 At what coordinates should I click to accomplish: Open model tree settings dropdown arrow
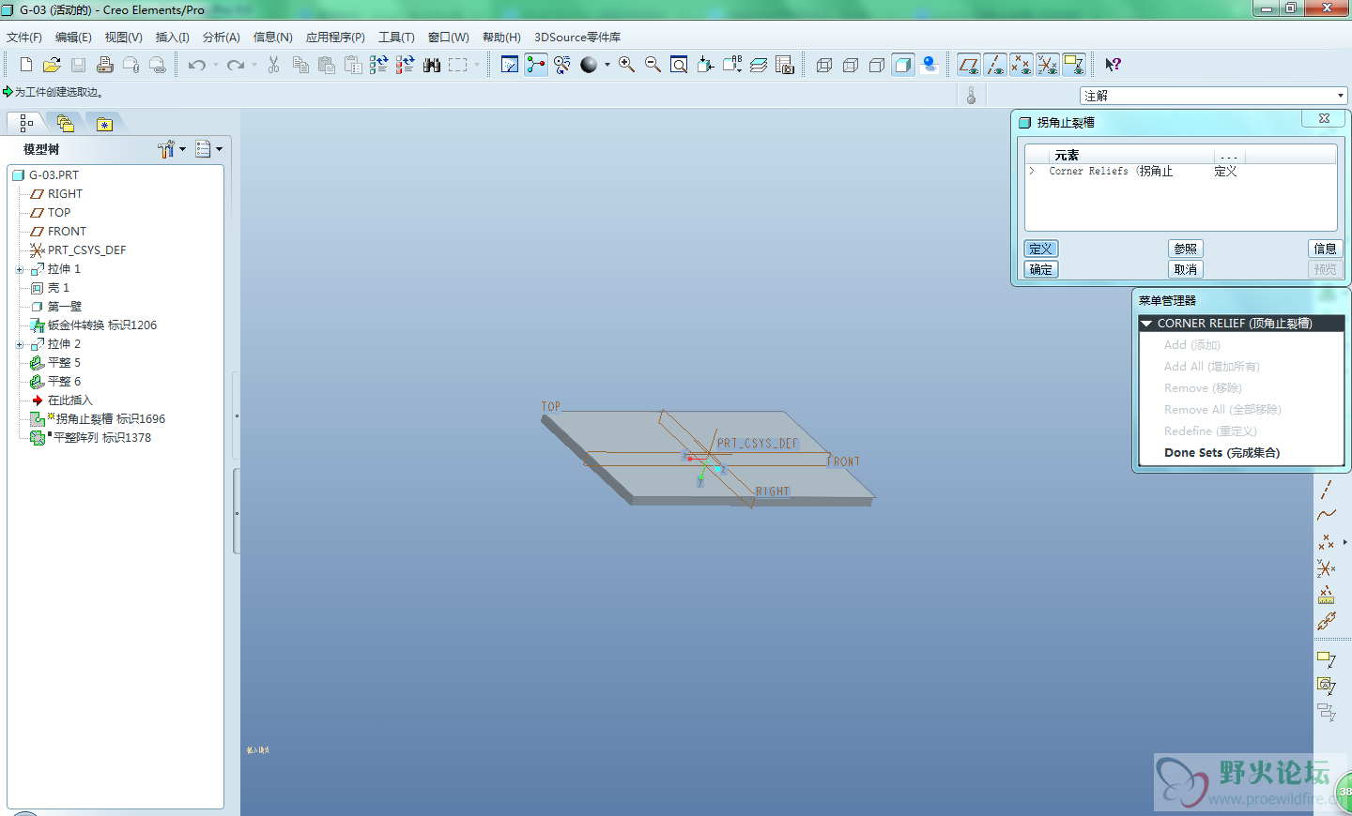coord(182,149)
